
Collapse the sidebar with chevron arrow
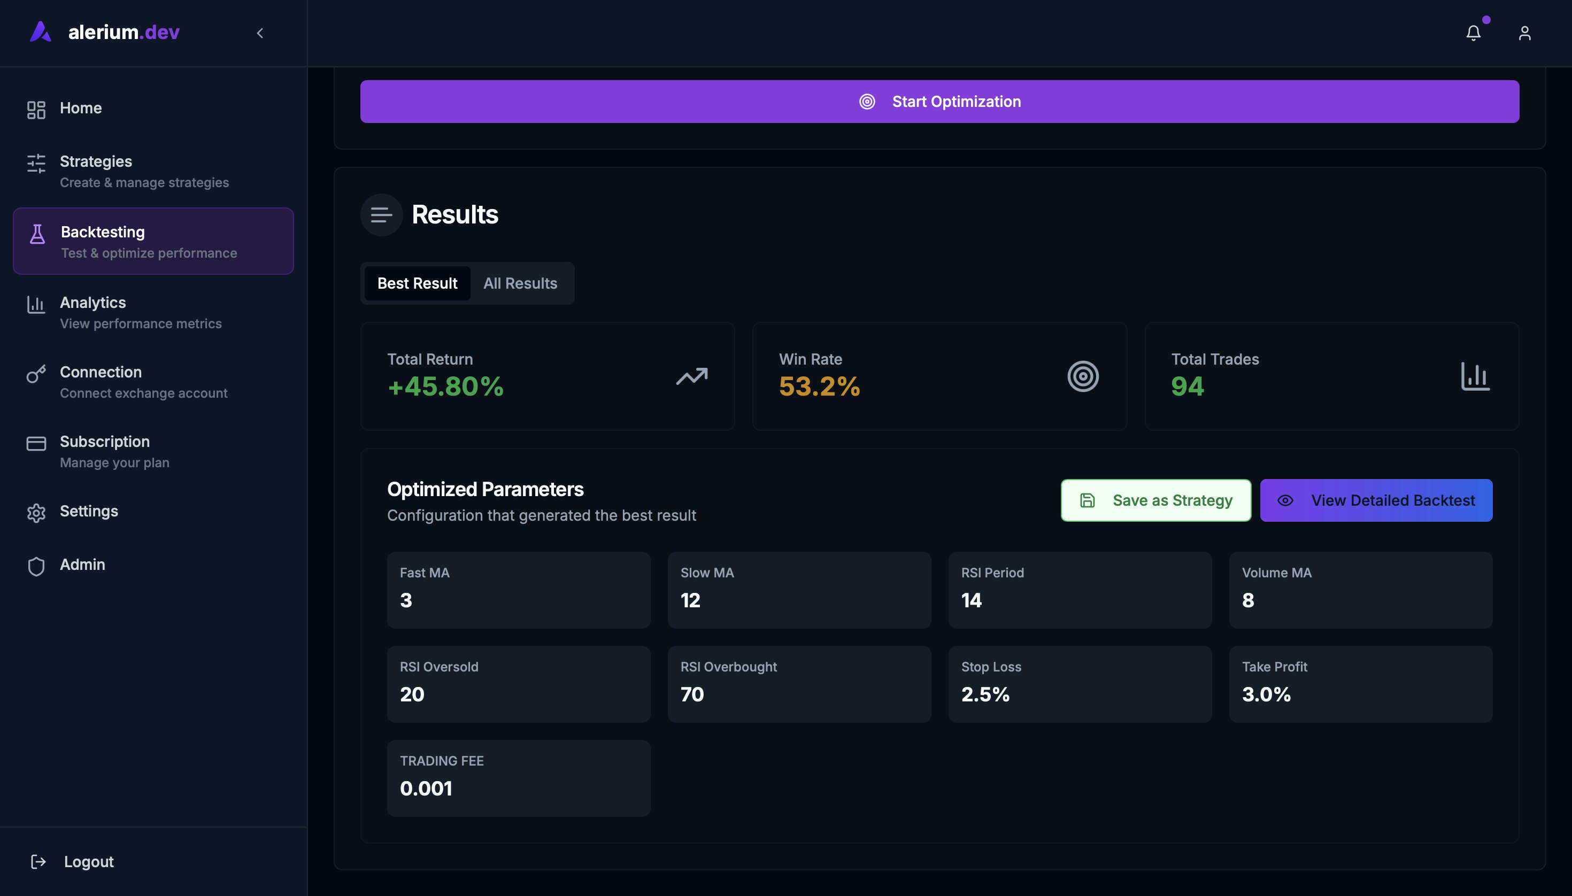tap(260, 33)
